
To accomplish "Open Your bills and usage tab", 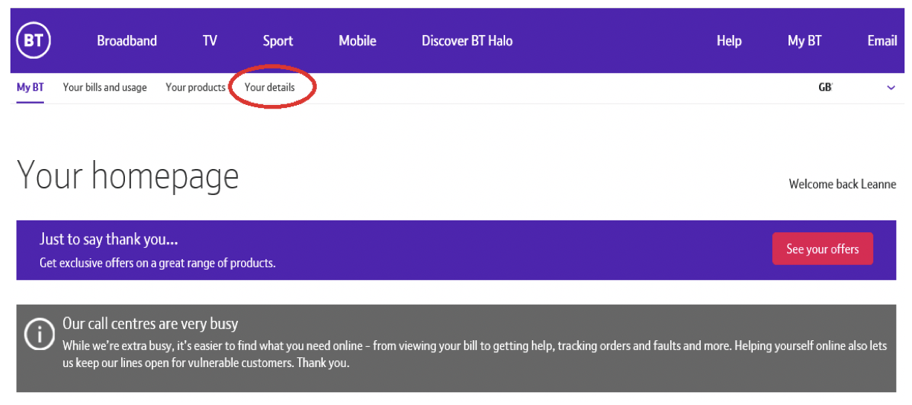I will [105, 88].
